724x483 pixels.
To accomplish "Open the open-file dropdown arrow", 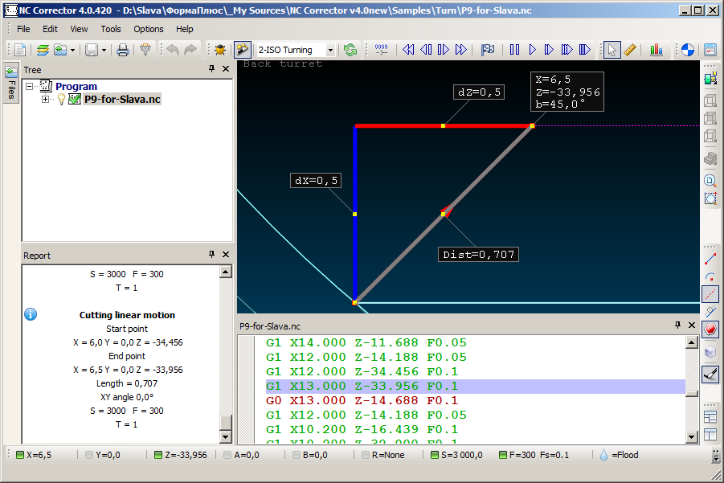I will click(x=72, y=50).
